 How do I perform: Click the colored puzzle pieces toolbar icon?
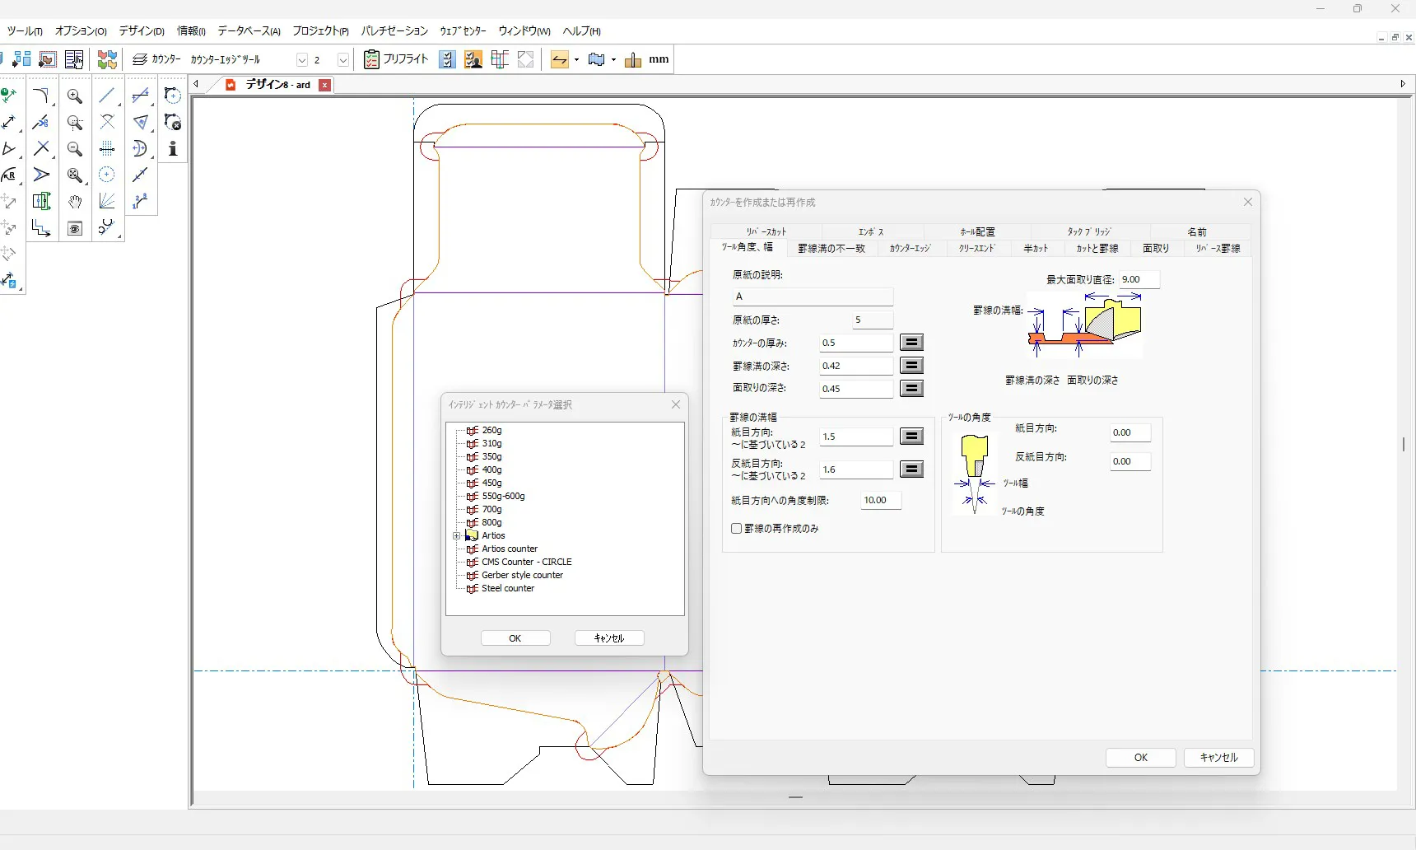(107, 59)
